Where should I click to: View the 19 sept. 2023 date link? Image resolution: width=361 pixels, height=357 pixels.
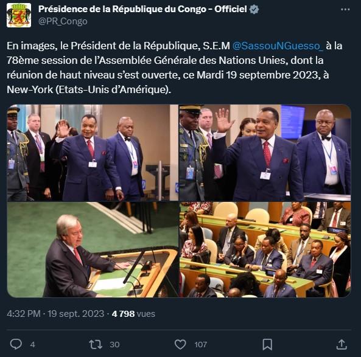point(75,314)
